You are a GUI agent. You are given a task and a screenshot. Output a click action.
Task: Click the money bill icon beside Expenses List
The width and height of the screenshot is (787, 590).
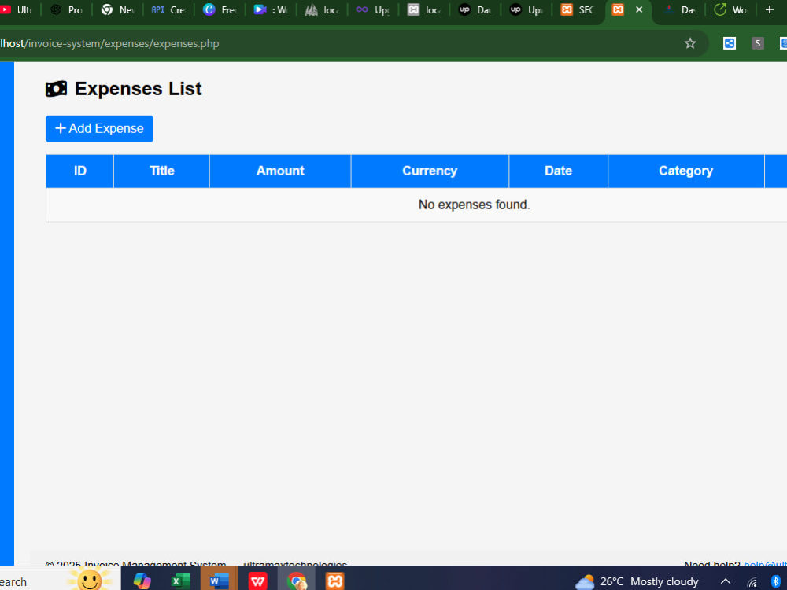[x=56, y=89]
